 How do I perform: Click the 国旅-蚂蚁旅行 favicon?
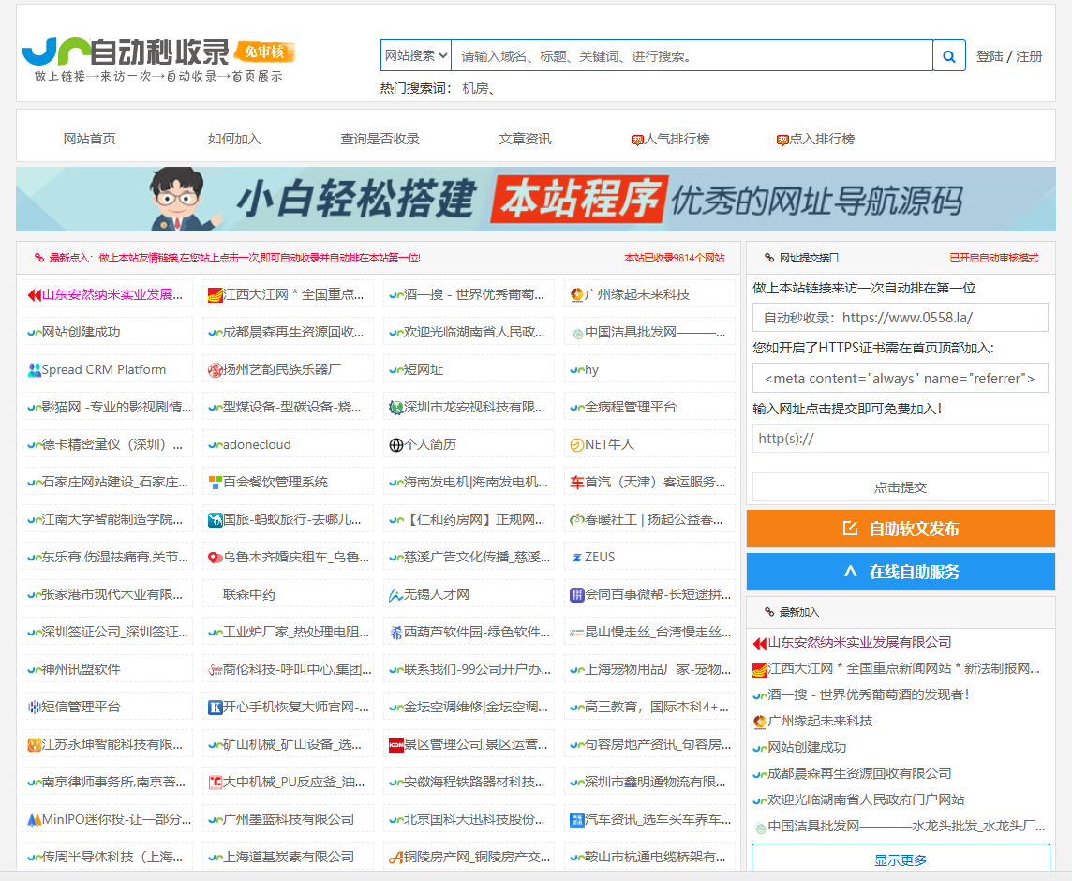[216, 520]
